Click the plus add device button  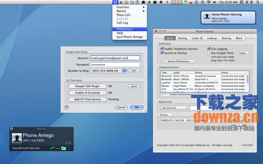(163, 94)
